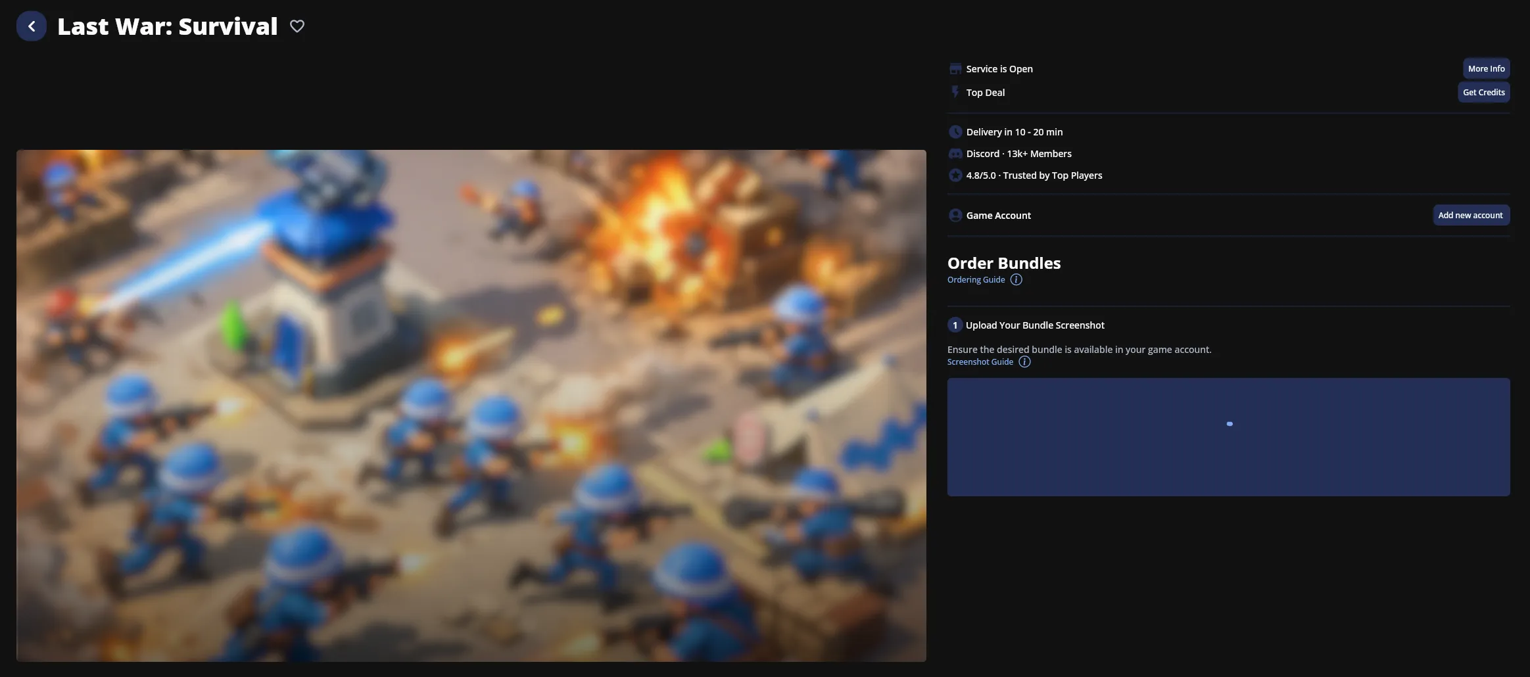Click the Game Account user icon
Viewport: 1530px width, 677px height.
pyautogui.click(x=955, y=216)
